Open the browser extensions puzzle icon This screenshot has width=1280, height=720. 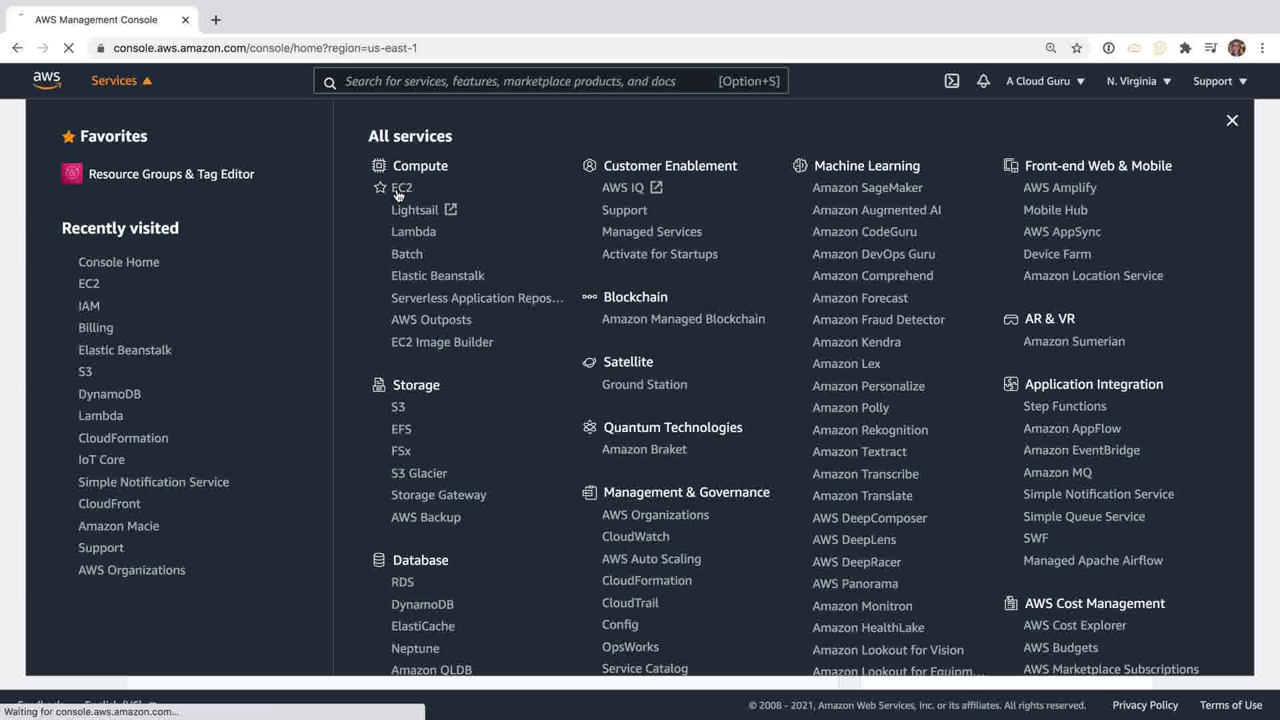click(1185, 48)
